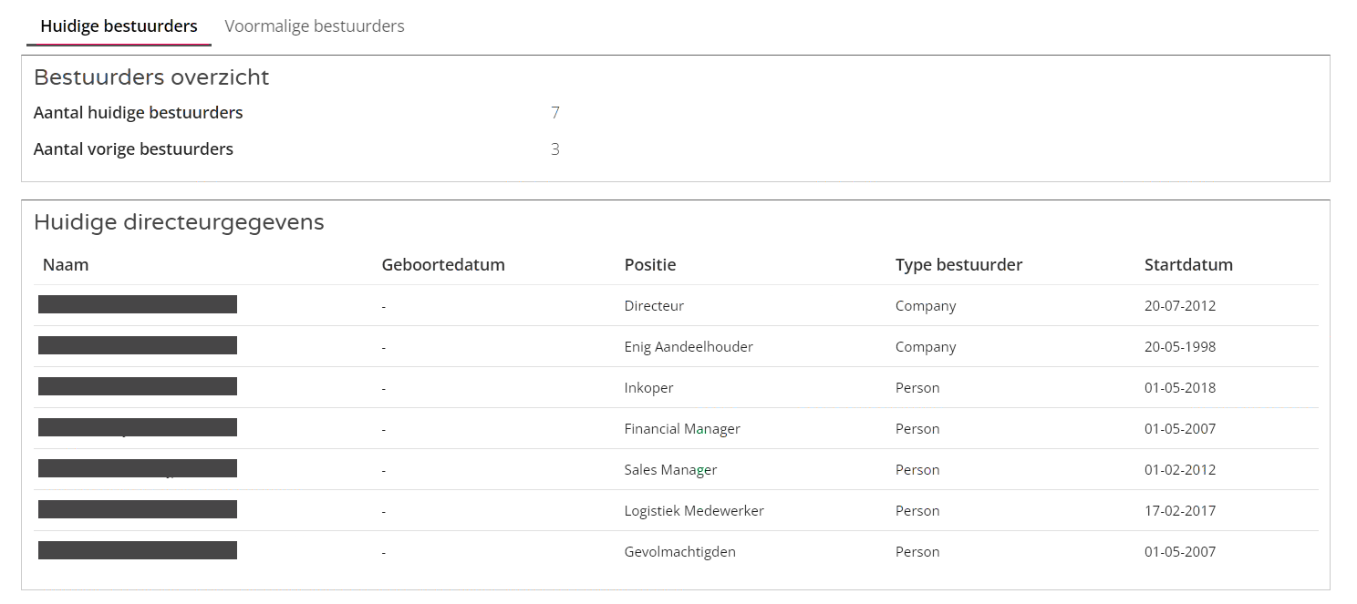Viewport: 1357px width, 604px height.
Task: Click the Type bestuurder column header
Action: click(958, 265)
